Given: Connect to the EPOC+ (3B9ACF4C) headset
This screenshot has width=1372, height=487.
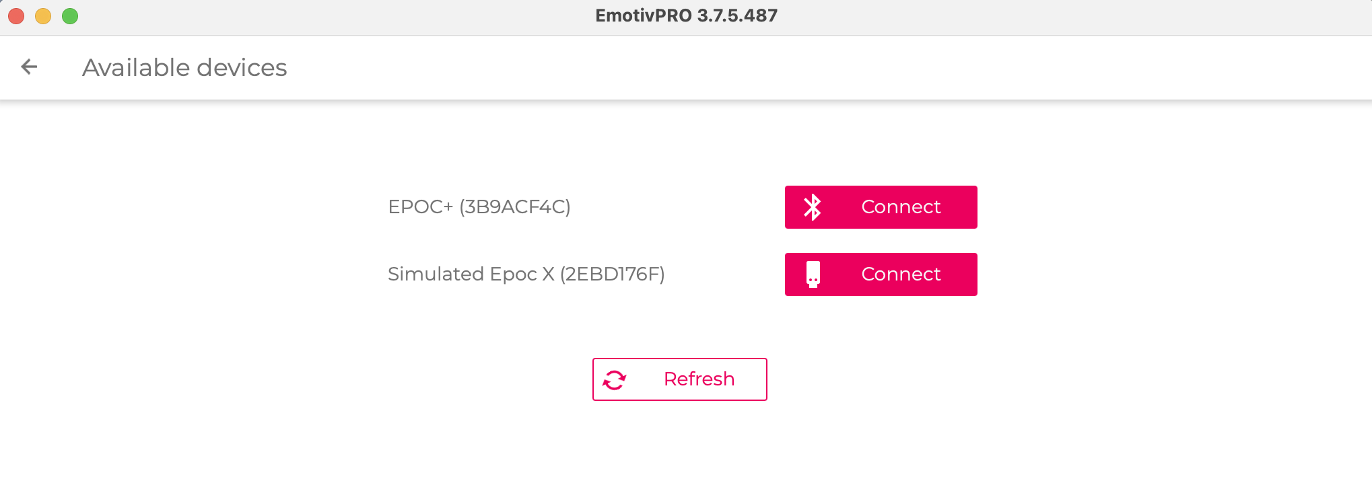Looking at the screenshot, I should pos(881,207).
